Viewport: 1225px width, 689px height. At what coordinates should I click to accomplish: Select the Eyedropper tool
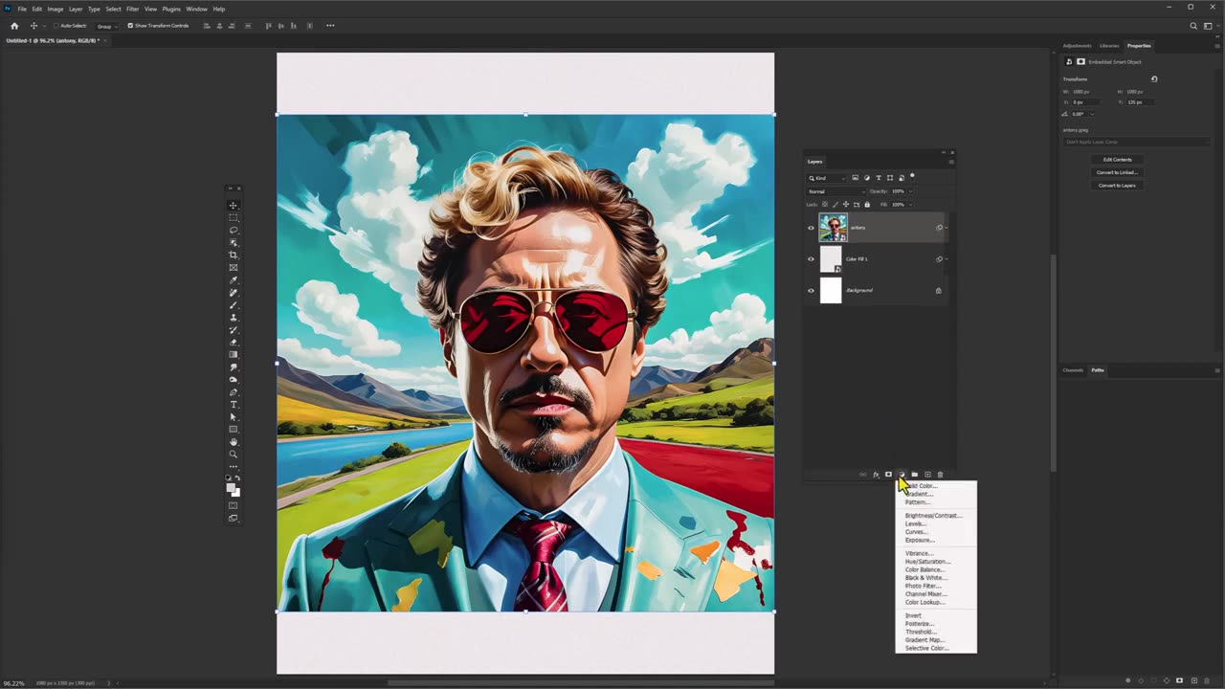(233, 278)
